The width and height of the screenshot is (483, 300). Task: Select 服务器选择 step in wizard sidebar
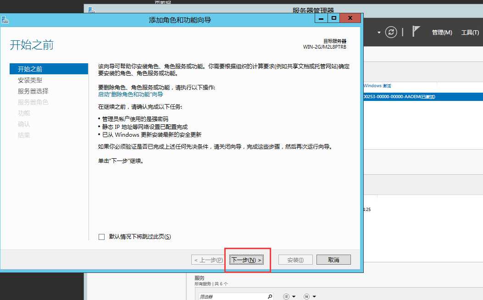point(33,91)
